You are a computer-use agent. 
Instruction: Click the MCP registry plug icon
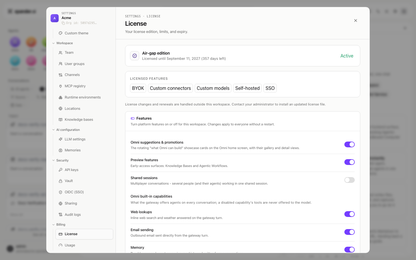point(60,86)
